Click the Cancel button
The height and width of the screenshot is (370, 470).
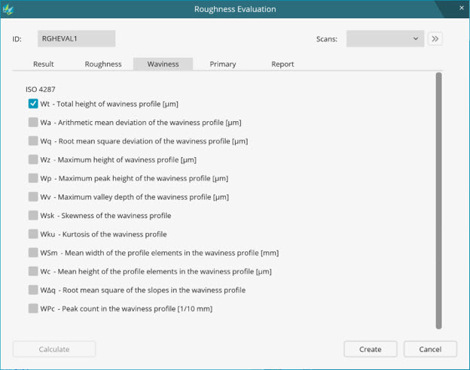430,349
